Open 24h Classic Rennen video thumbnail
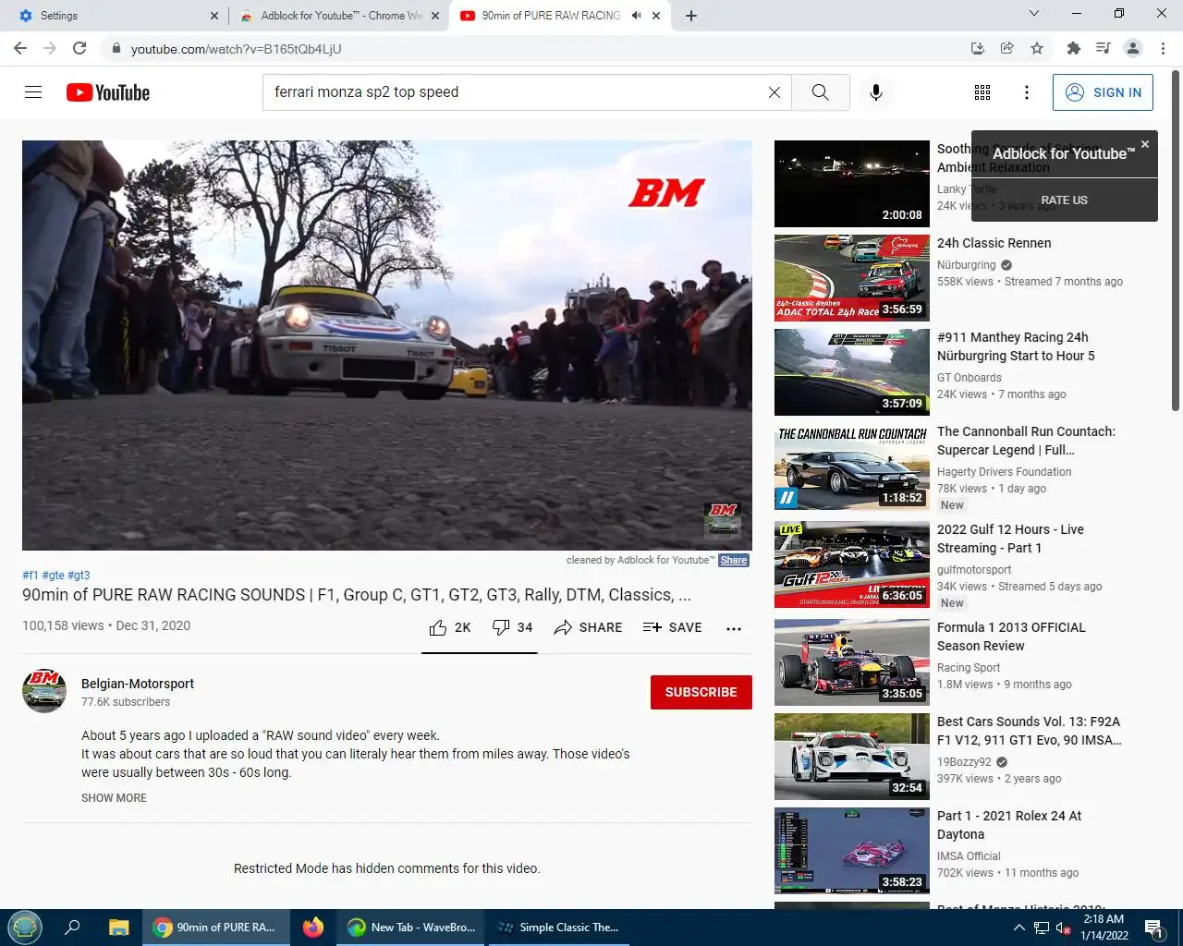Image resolution: width=1183 pixels, height=946 pixels. click(x=852, y=278)
